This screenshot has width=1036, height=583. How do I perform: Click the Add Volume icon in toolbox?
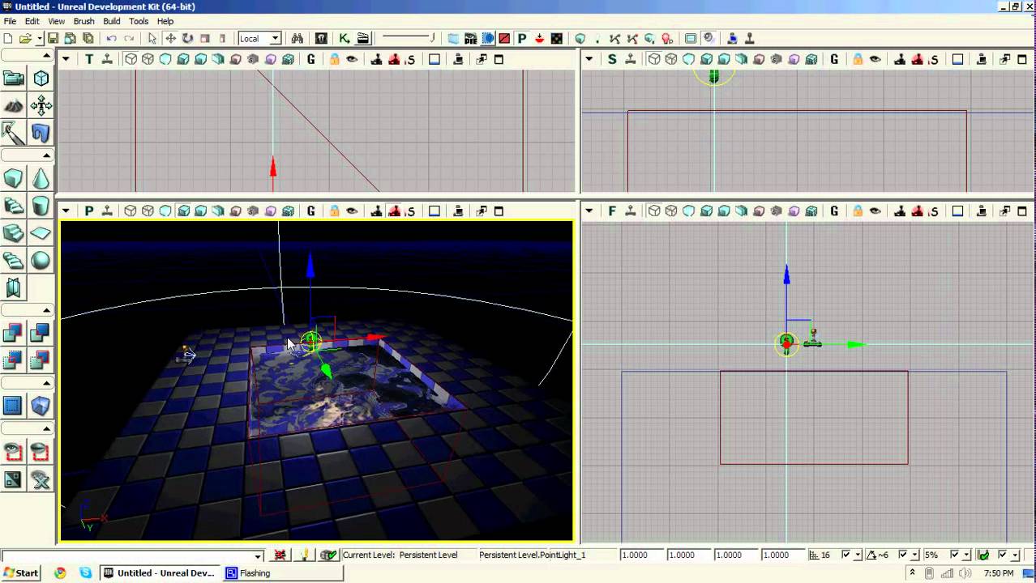pos(41,406)
